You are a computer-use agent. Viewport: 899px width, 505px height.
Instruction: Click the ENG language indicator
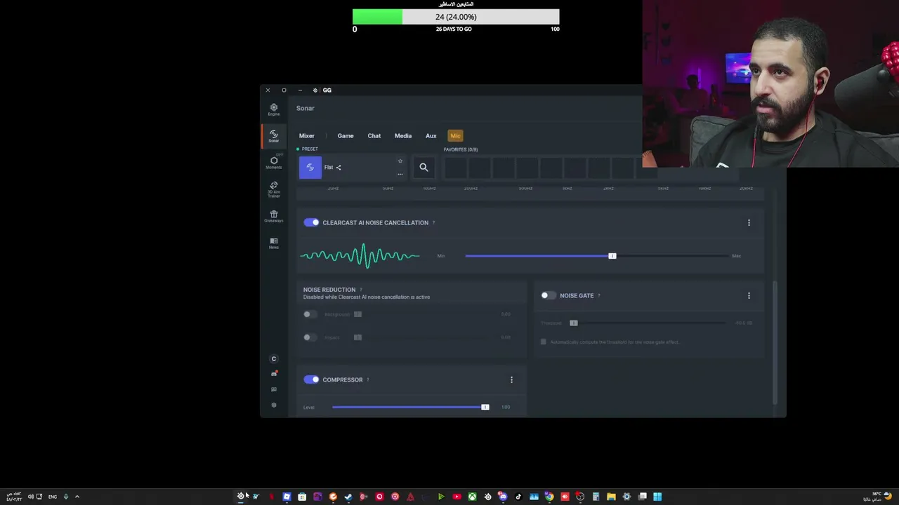tap(53, 497)
